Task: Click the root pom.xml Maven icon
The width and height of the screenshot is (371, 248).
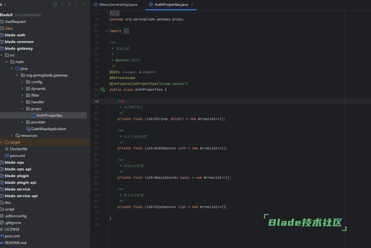Action: pos(2,236)
